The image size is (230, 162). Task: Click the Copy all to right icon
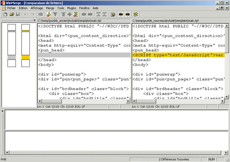[x=121, y=14]
